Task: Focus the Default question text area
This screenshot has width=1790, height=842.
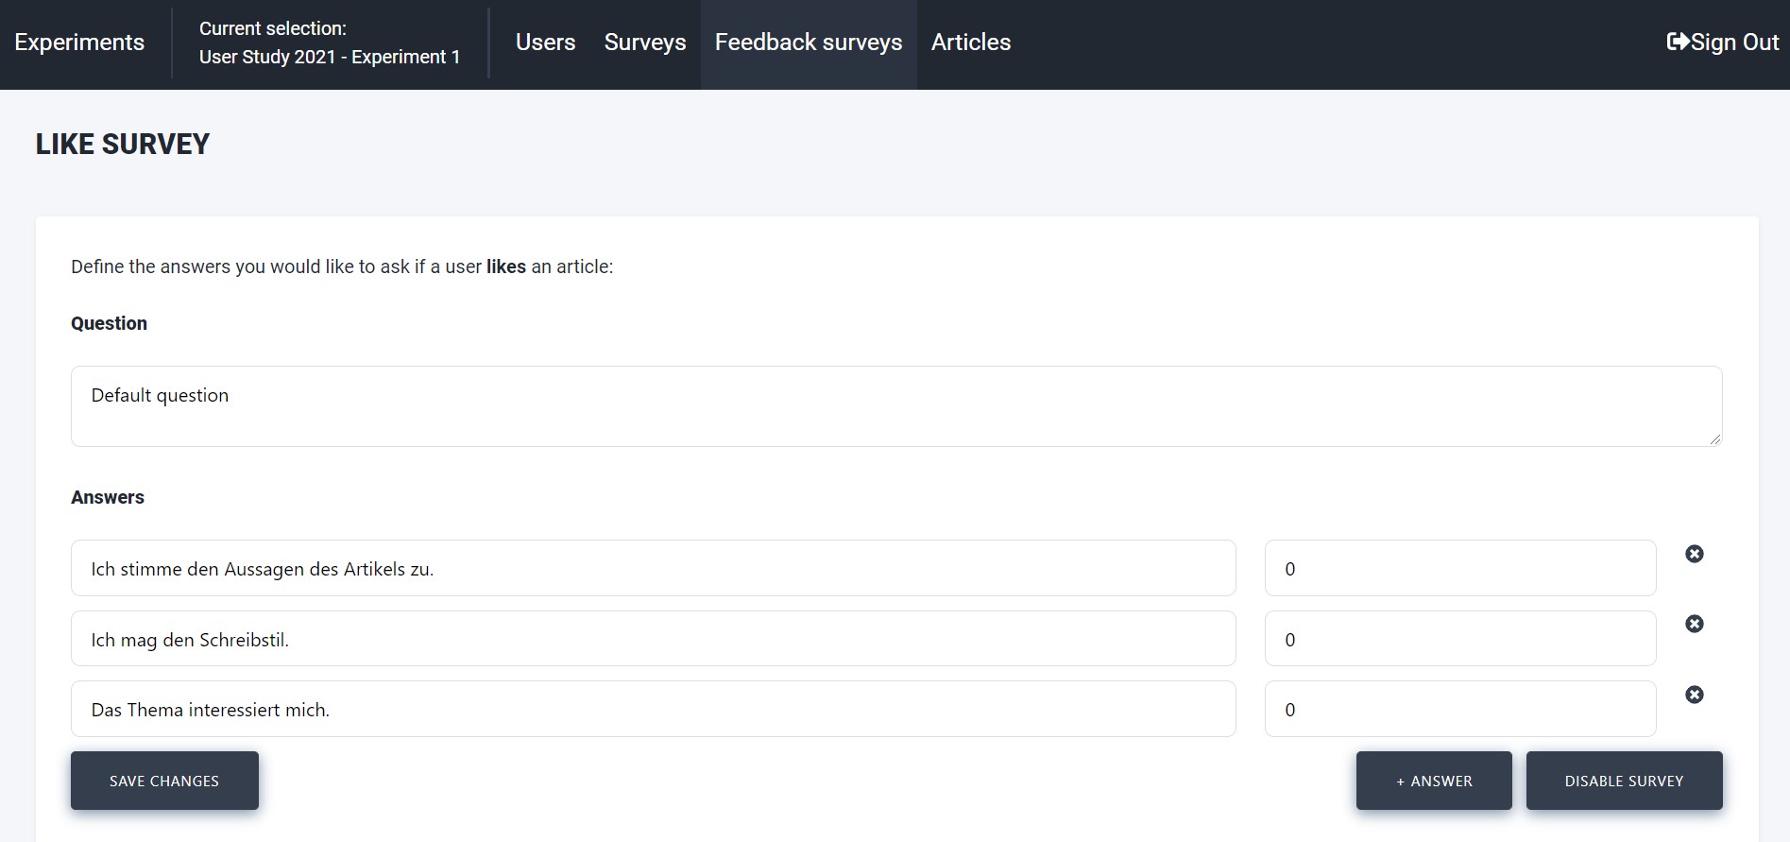Action: [896, 406]
